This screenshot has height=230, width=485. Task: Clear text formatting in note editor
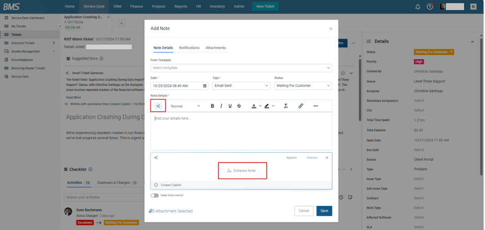coord(286,106)
